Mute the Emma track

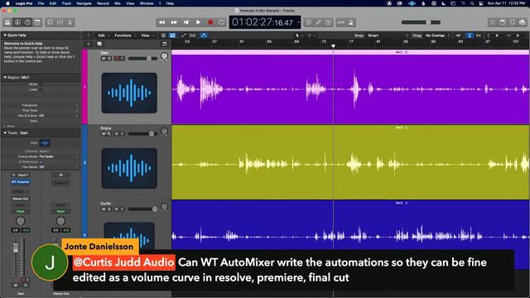(x=104, y=134)
